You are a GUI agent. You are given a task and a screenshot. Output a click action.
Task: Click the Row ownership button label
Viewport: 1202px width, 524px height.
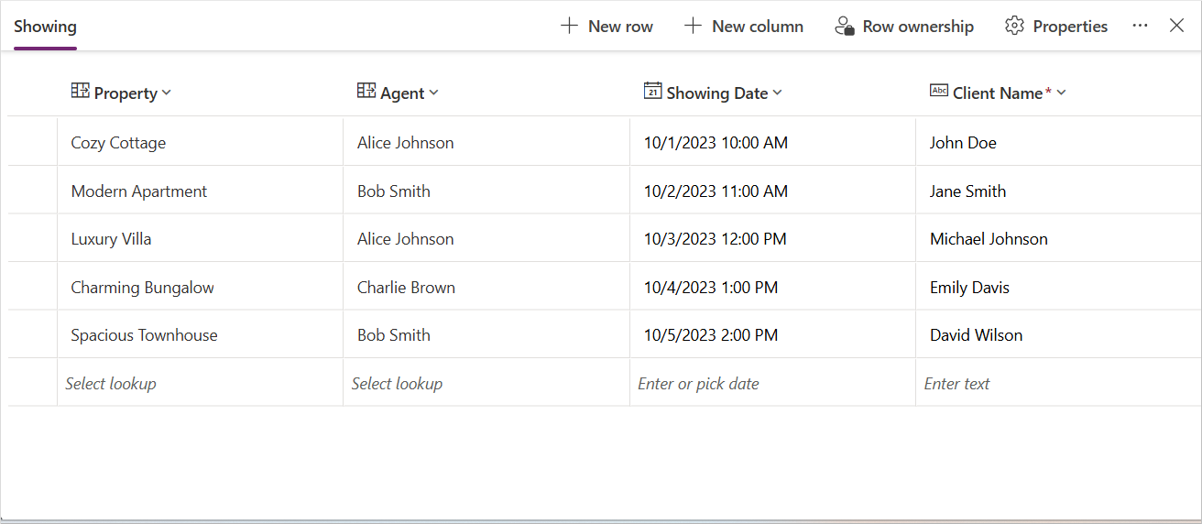(x=918, y=27)
